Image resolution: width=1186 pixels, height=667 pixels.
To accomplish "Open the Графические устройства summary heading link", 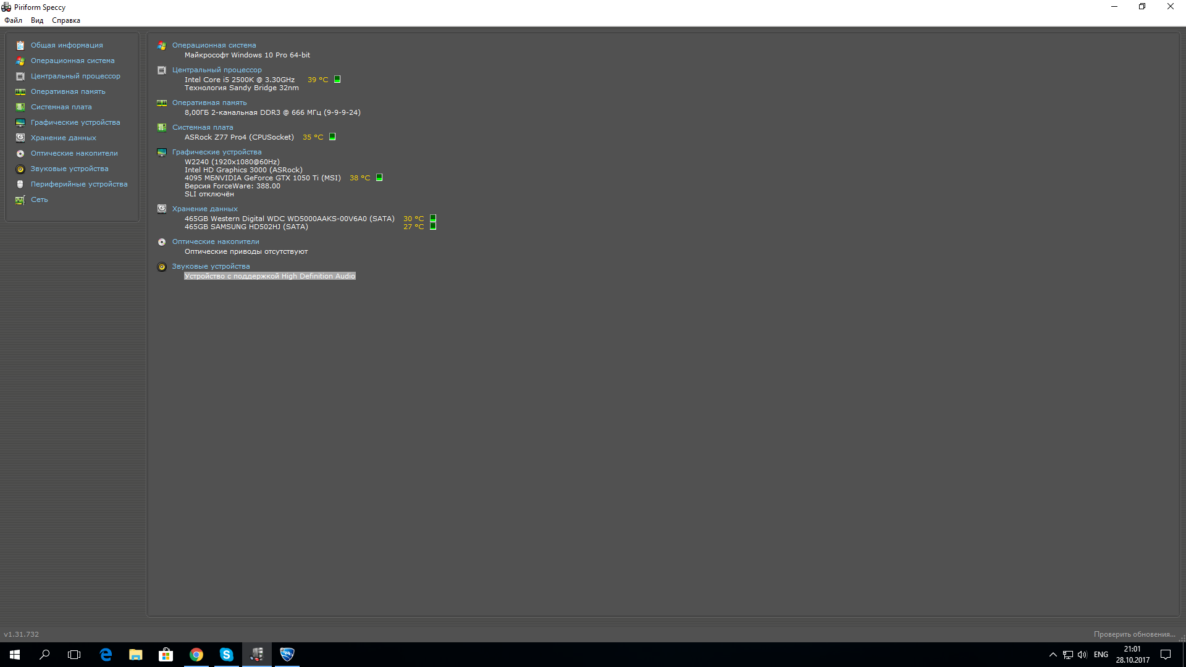I will (x=217, y=152).
